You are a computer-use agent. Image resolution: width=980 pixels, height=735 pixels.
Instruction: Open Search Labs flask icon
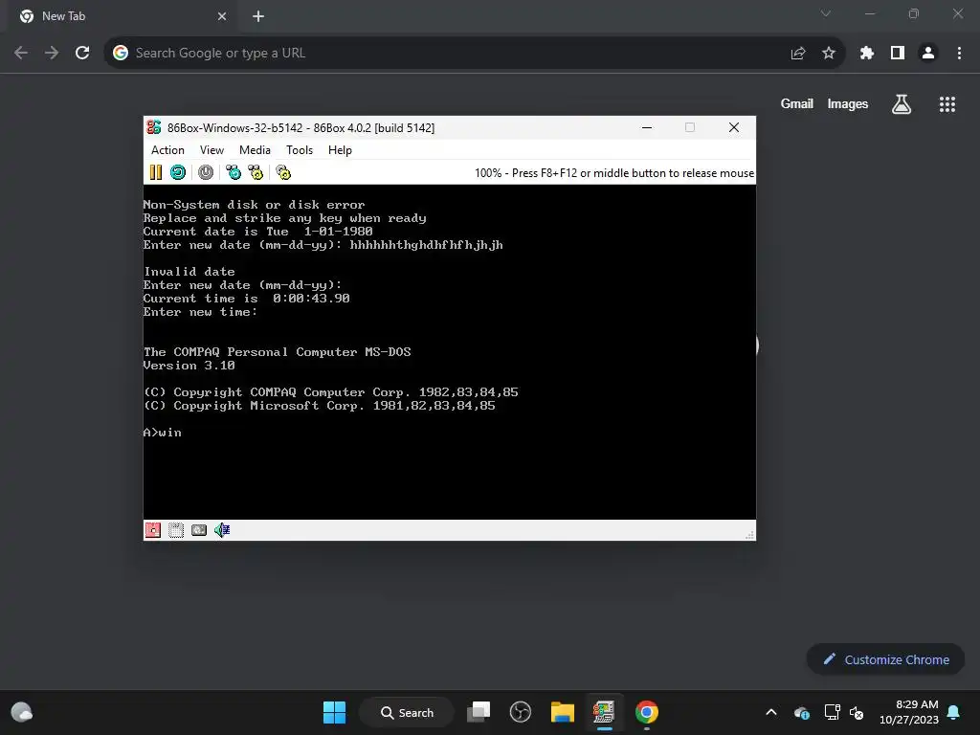[902, 104]
